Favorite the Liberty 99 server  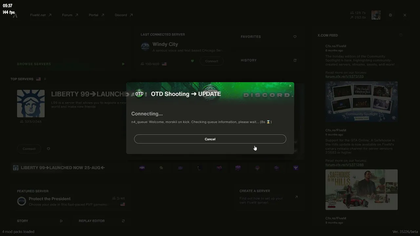tap(49, 149)
